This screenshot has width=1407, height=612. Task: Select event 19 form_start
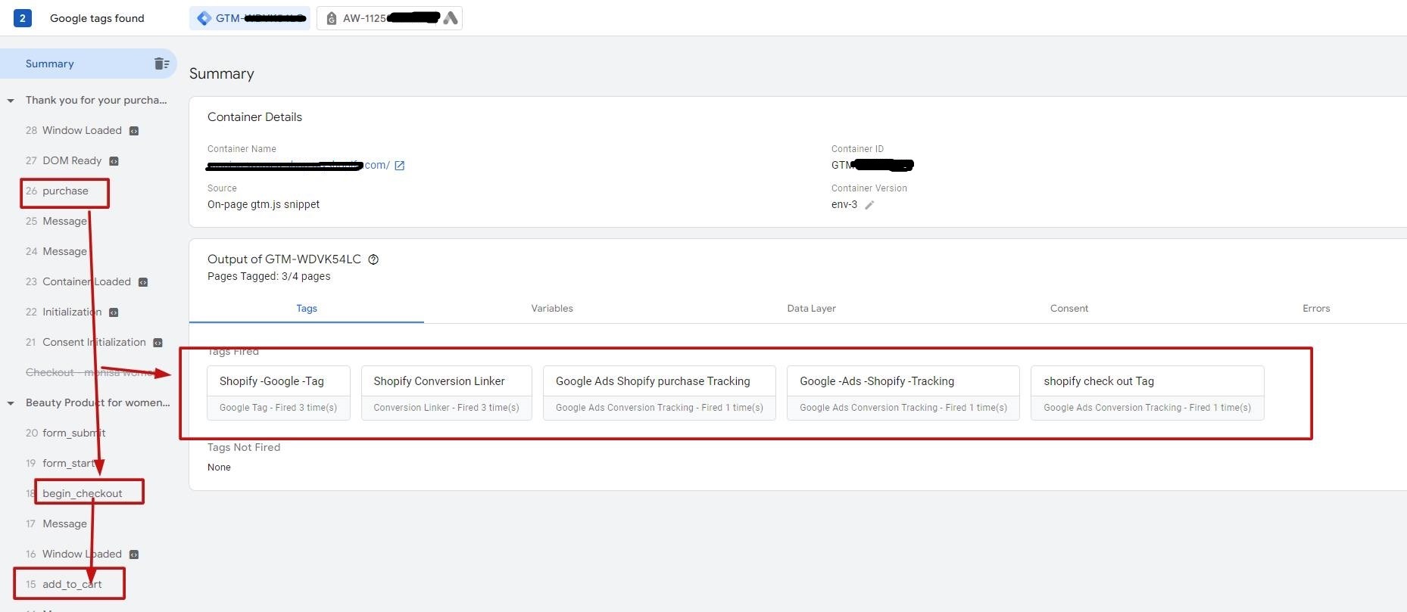tap(61, 463)
